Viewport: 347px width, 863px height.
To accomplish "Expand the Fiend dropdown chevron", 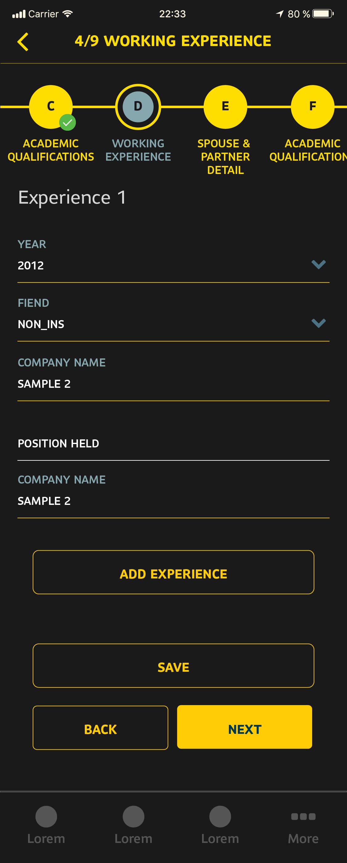I will tap(318, 323).
